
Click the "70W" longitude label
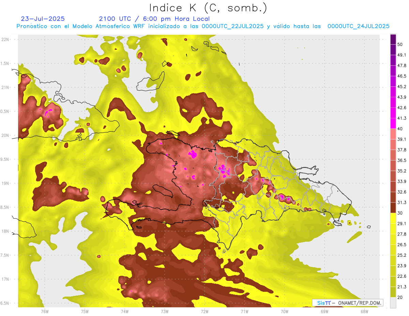tap(284, 311)
